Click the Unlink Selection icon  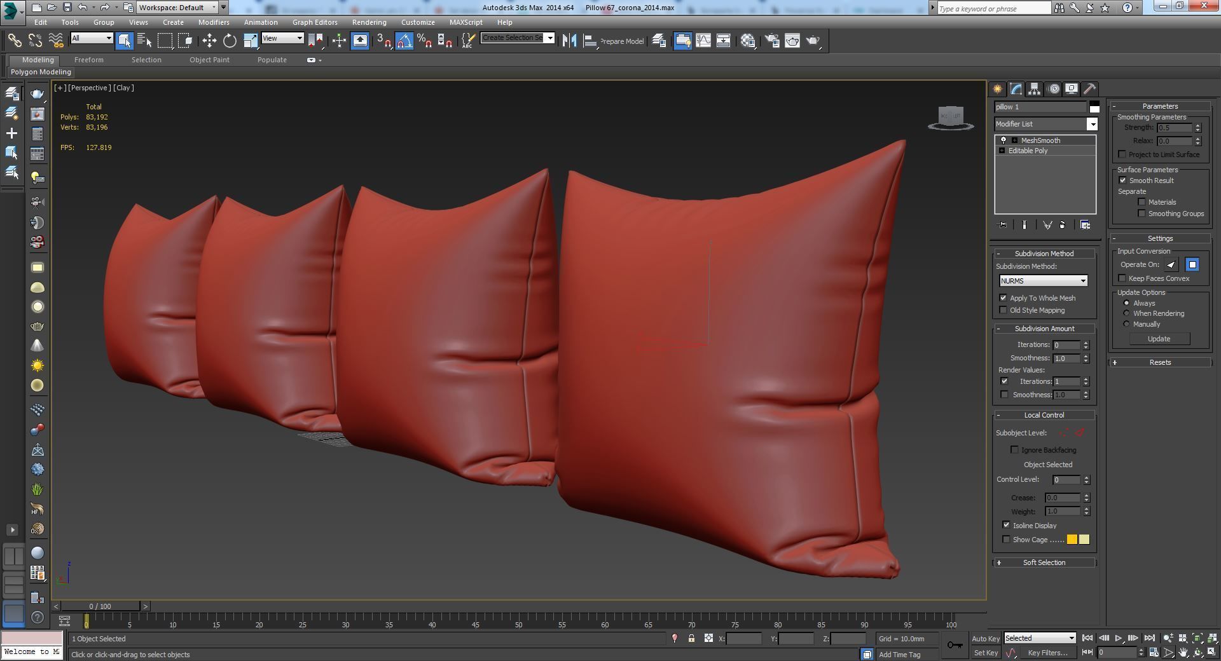pyautogui.click(x=35, y=41)
